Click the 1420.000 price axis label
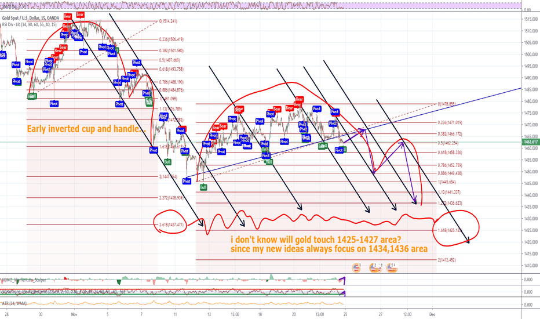Image resolution: width=540 pixels, height=319 pixels. (531, 242)
